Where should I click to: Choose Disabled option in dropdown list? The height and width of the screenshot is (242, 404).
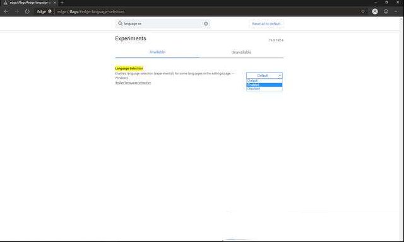click(264, 88)
